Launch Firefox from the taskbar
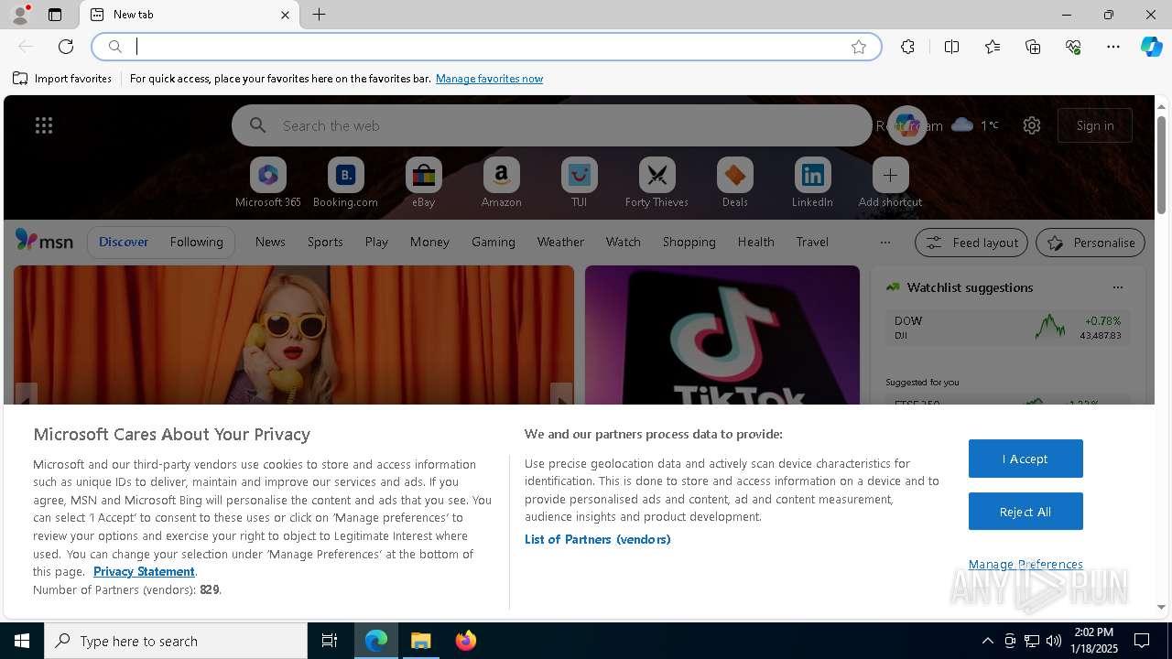 pyautogui.click(x=466, y=641)
